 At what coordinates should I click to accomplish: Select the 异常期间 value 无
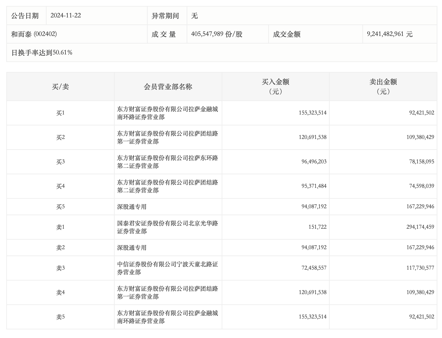coord(194,16)
